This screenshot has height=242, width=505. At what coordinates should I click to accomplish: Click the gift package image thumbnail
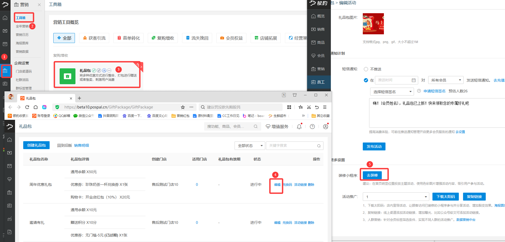tap(373, 24)
